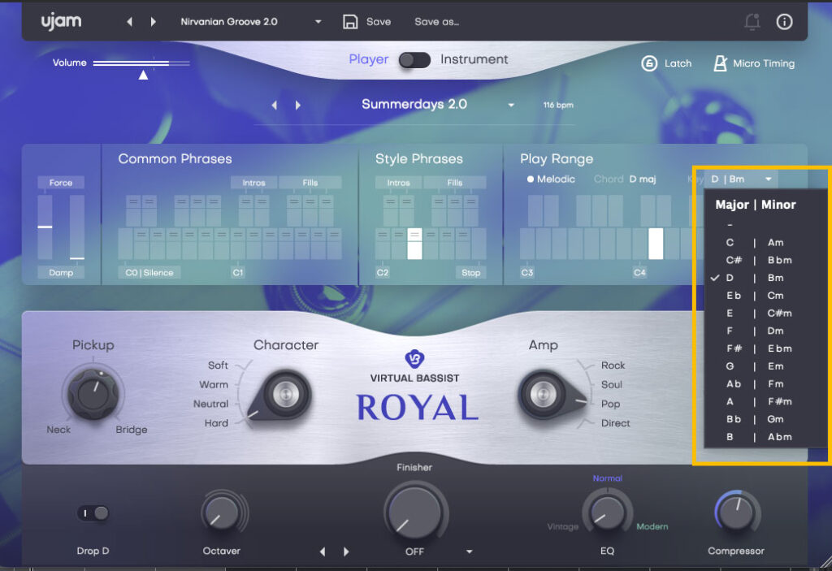
Task: Select next style after Summerdays 2.0
Action: click(297, 105)
